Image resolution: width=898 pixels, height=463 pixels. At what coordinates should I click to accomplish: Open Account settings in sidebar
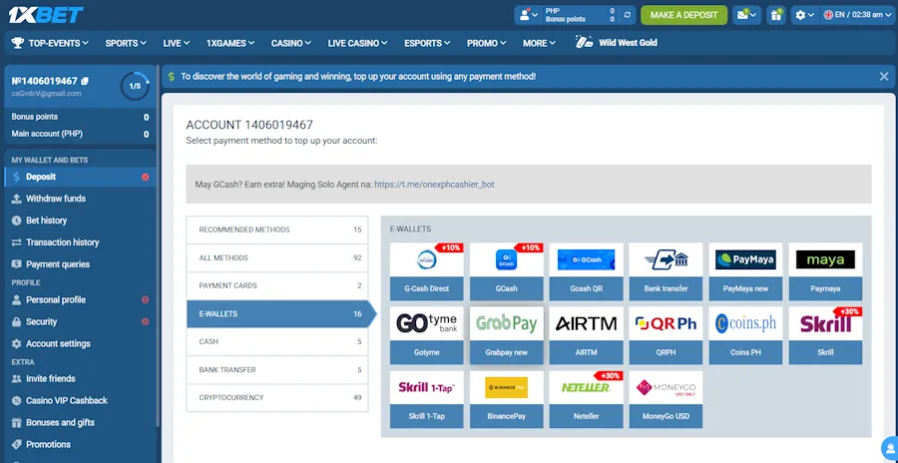click(80, 344)
